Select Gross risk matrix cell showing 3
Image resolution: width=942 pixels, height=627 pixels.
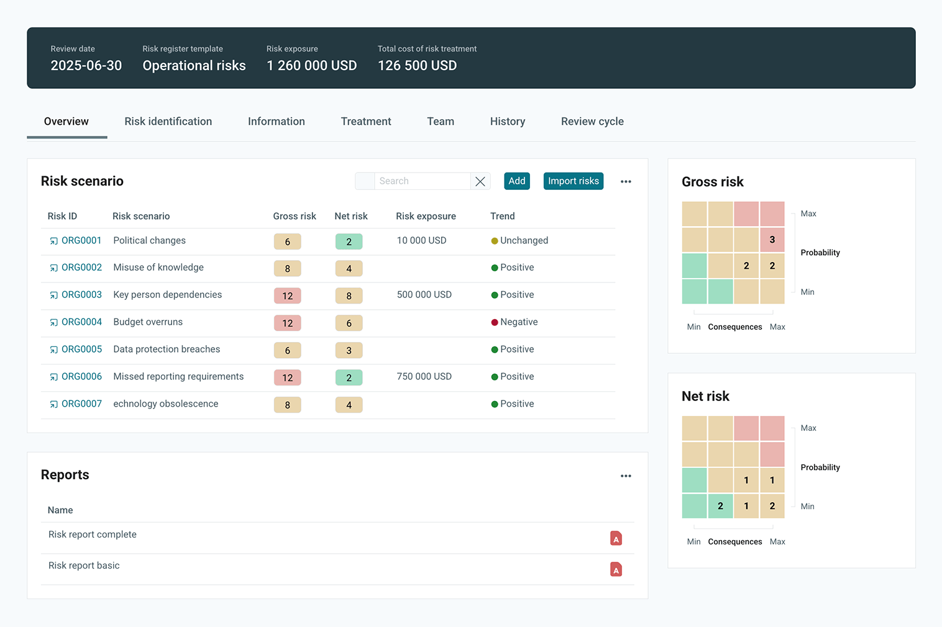pos(772,240)
